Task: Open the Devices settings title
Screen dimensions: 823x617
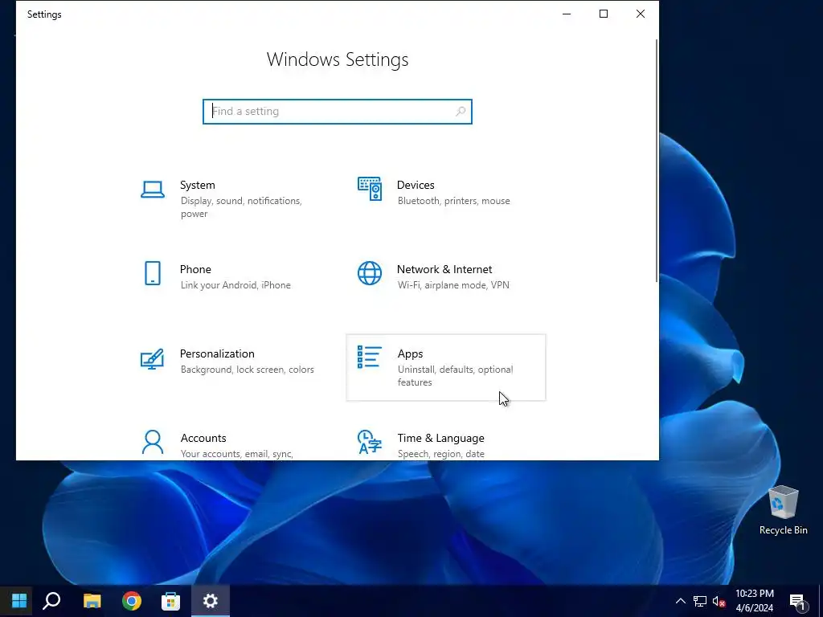Action: (x=416, y=185)
